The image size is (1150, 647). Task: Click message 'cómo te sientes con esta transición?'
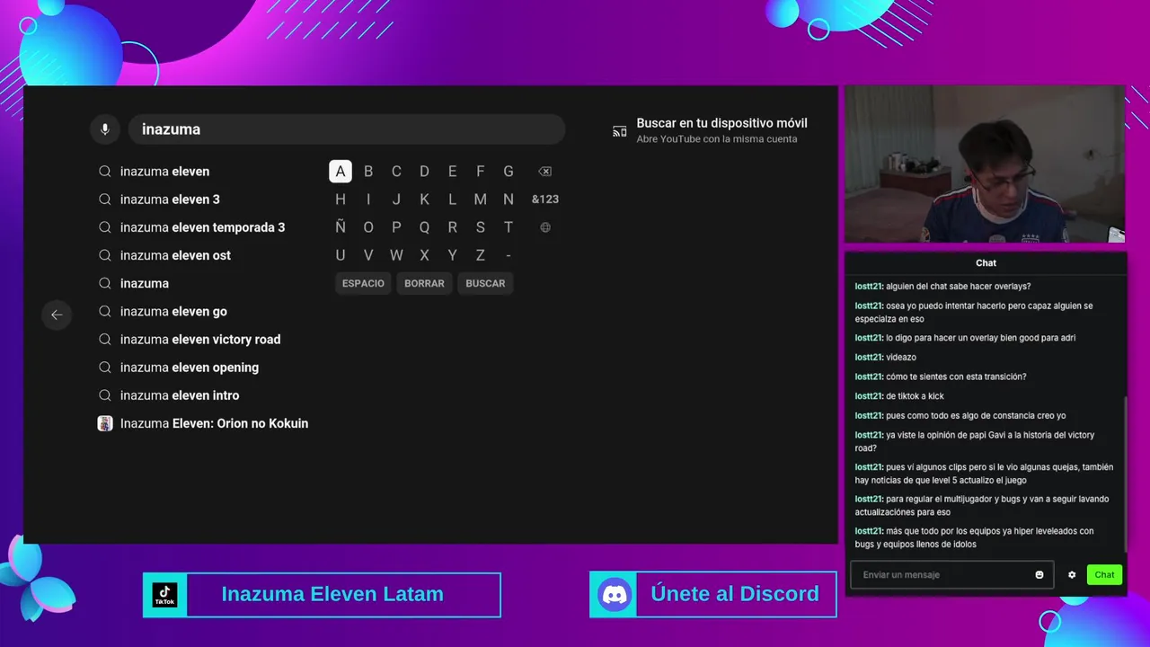[x=956, y=377]
